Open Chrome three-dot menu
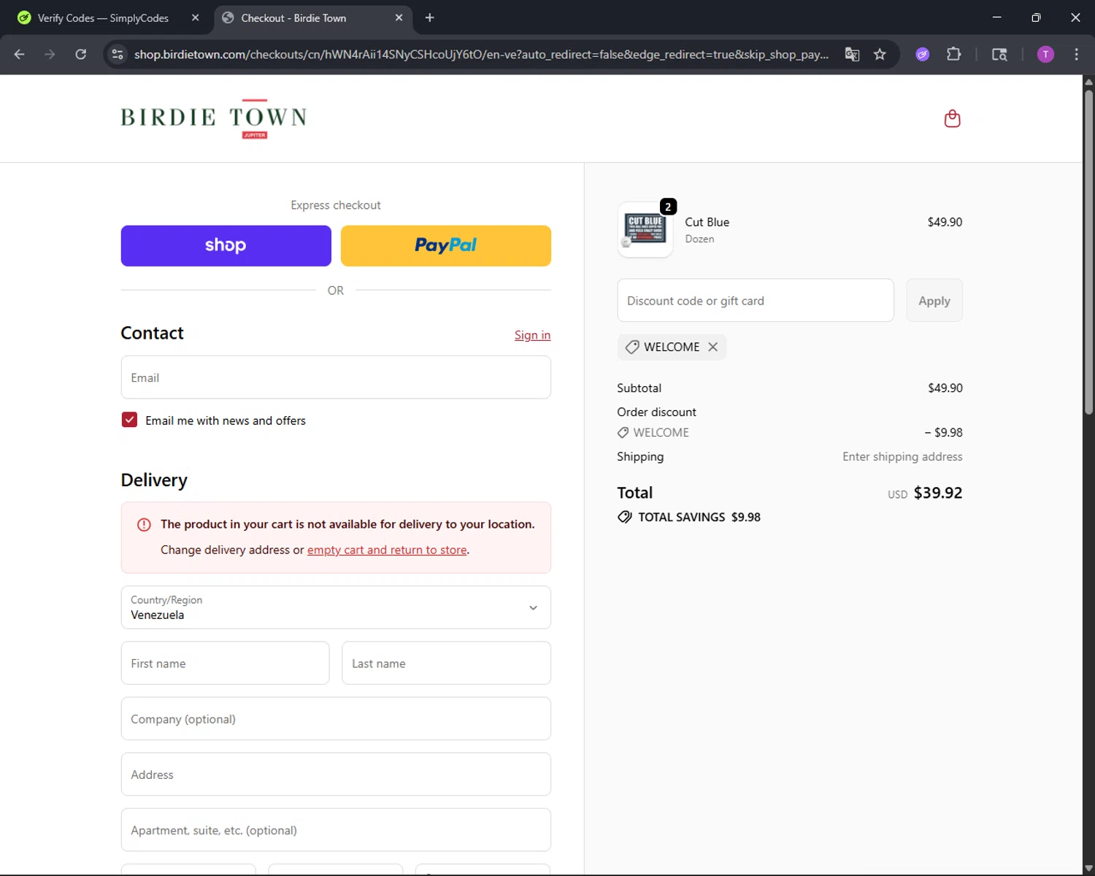 pos(1076,54)
